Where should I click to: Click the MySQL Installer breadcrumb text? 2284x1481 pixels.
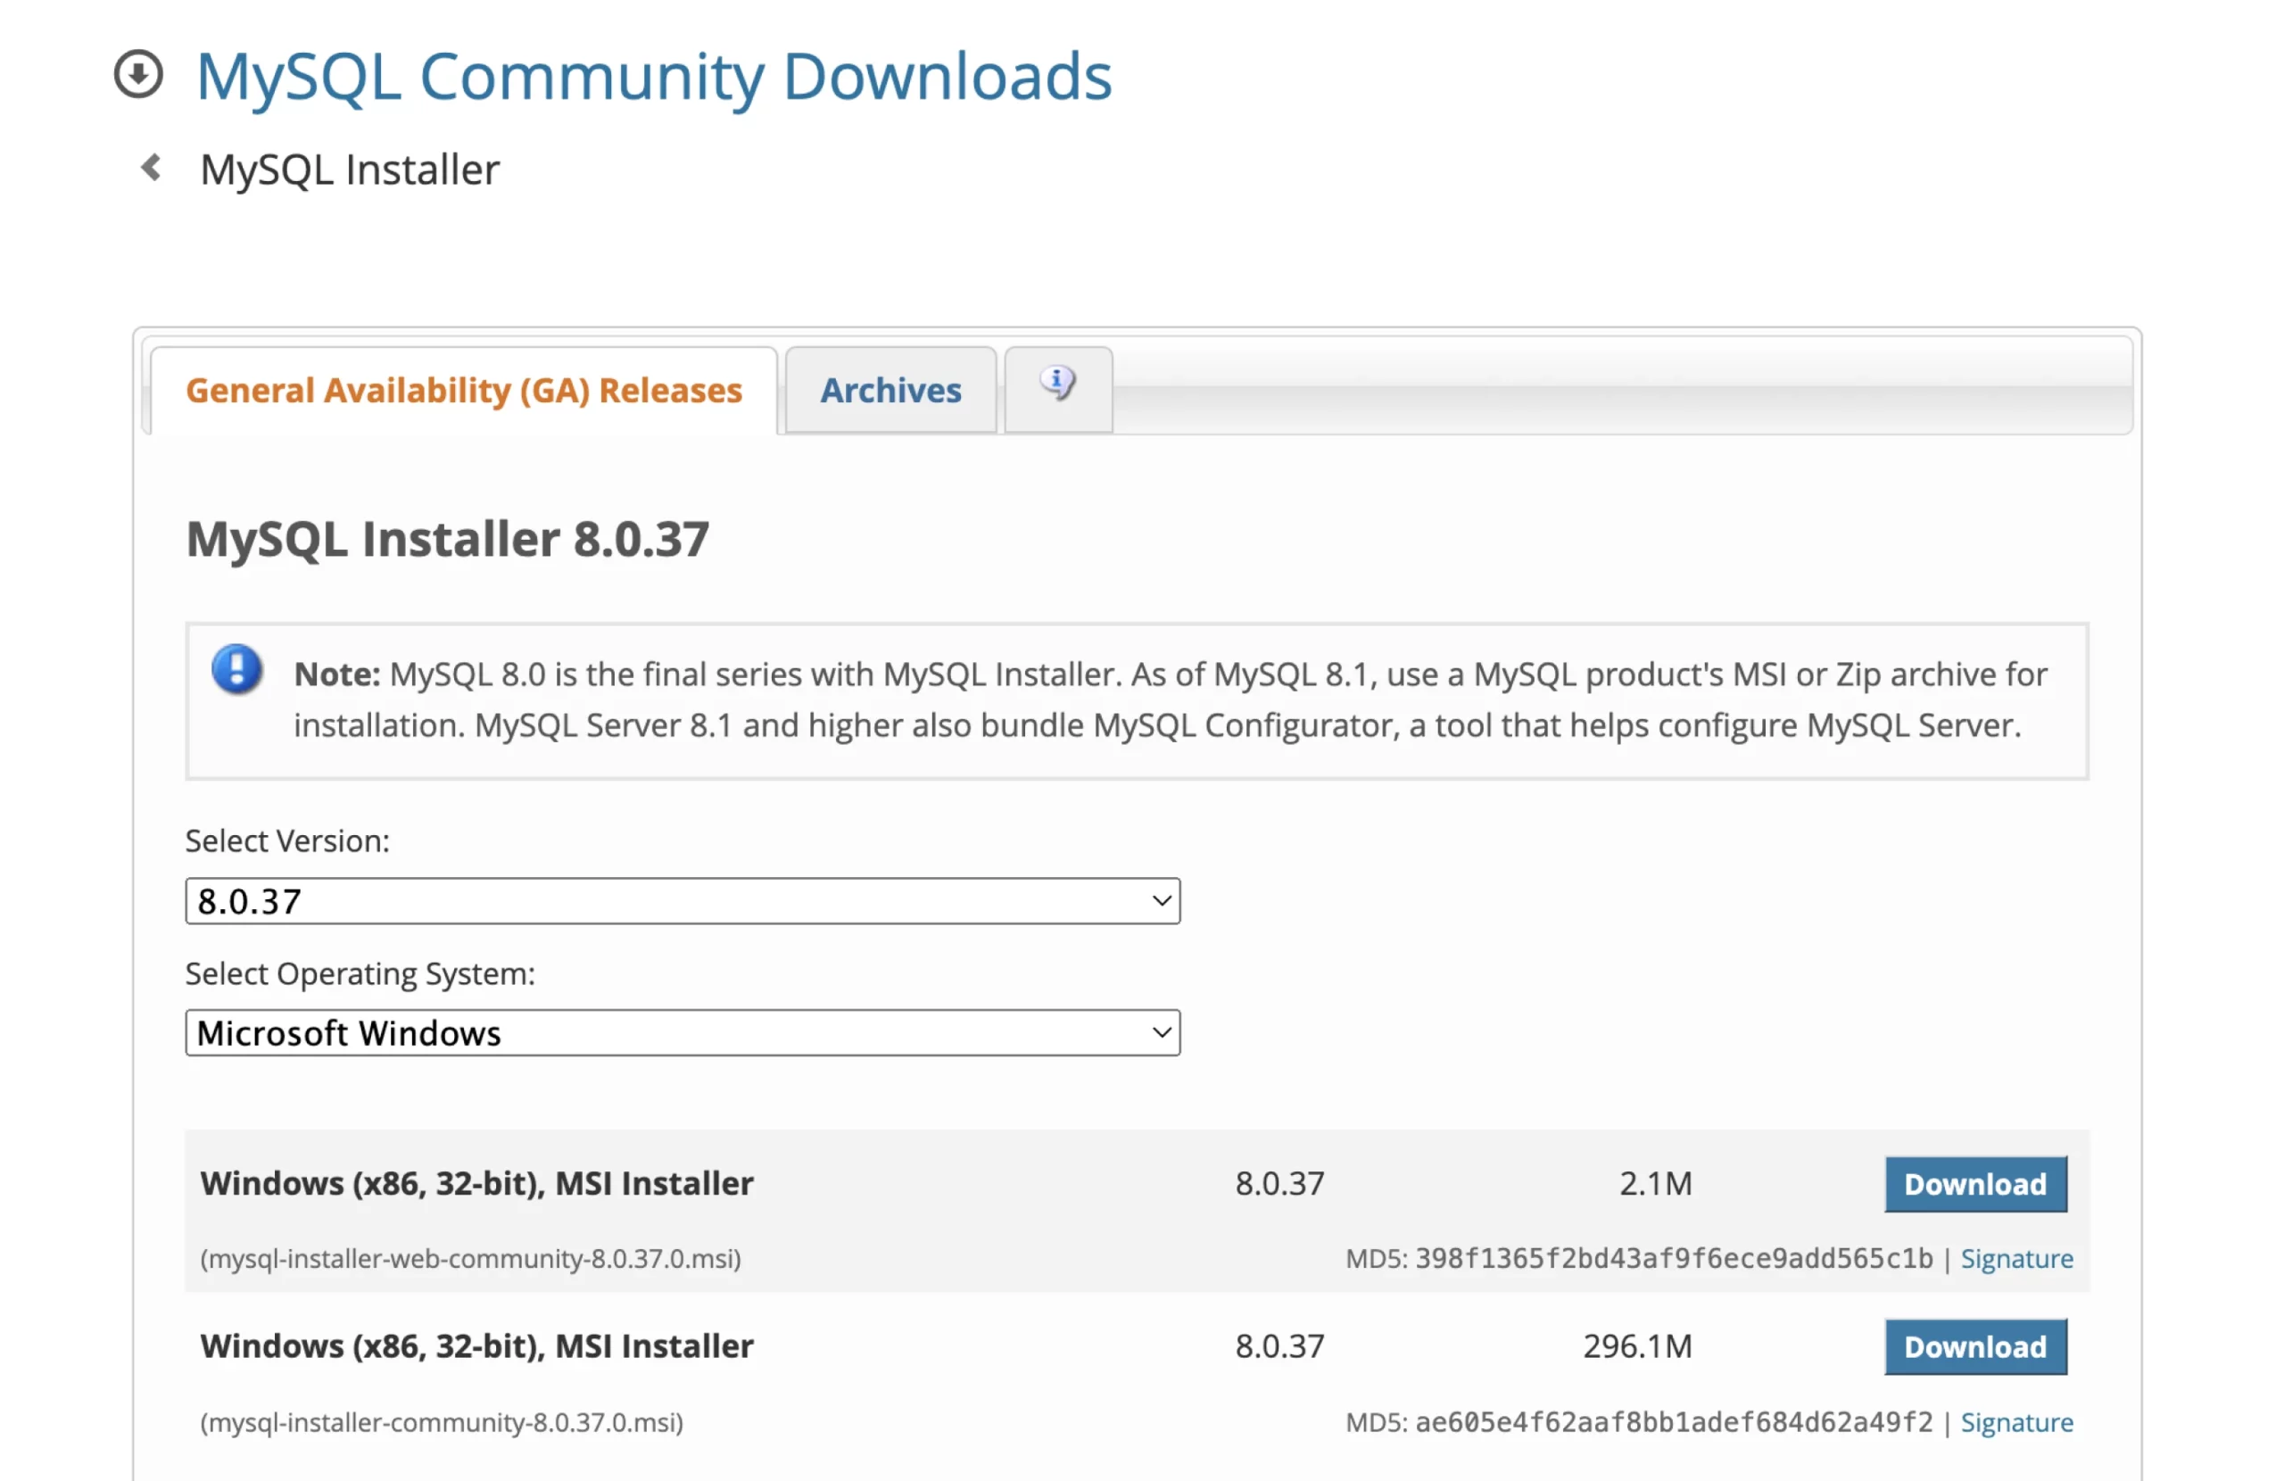click(350, 170)
